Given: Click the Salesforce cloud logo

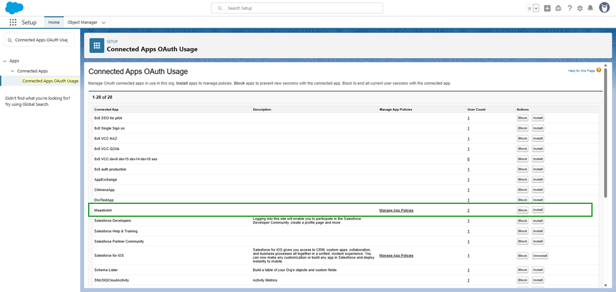Looking at the screenshot, I should pyautogui.click(x=14, y=7).
